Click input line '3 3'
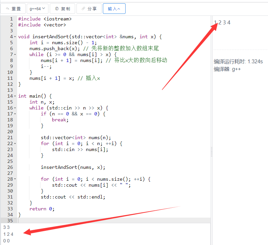Viewport: 268px width, 245px height. (x=7, y=227)
